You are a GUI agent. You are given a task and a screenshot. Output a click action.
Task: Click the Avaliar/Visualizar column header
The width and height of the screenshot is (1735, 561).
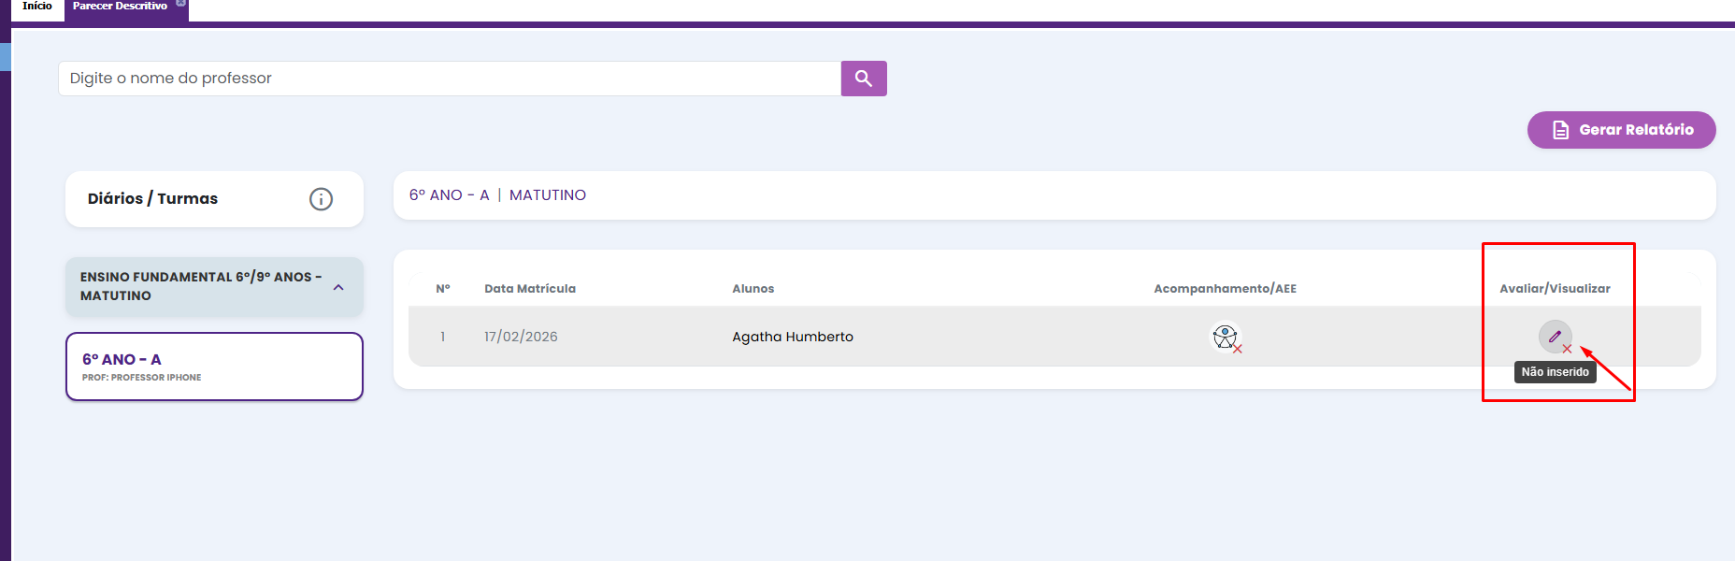[x=1555, y=289]
